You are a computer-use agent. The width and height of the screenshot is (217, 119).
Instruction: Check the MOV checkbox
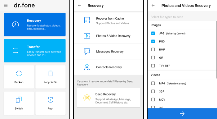pos(153,99)
